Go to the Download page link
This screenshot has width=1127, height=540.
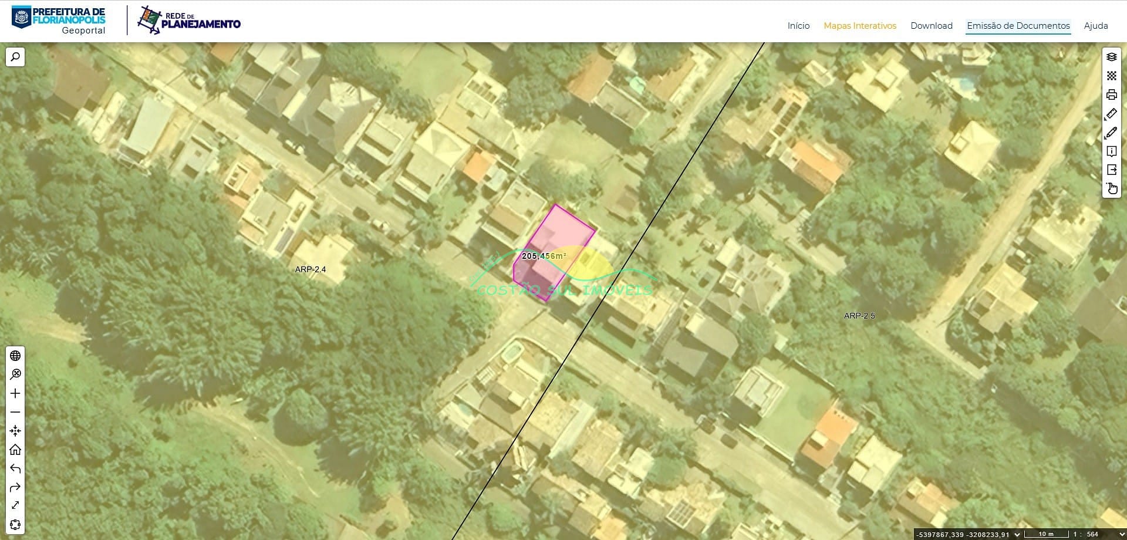click(931, 26)
